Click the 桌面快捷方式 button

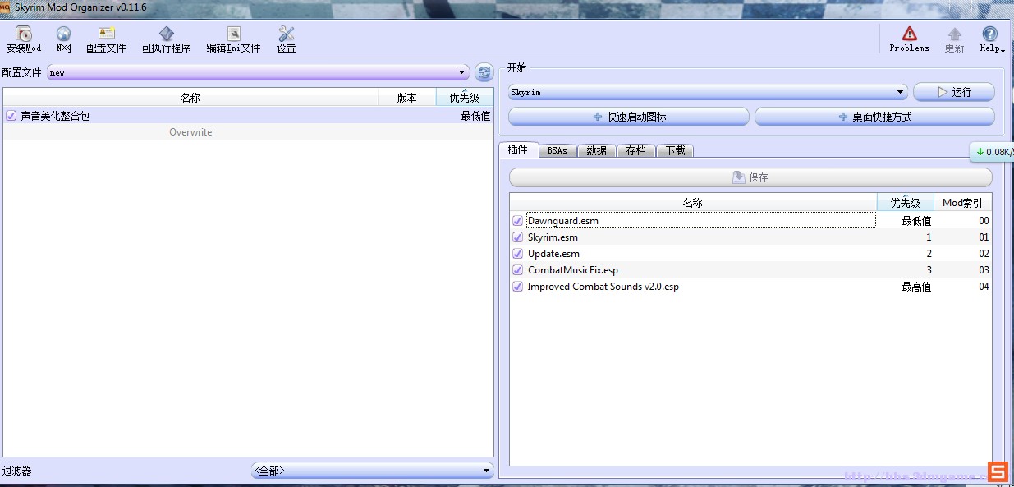pyautogui.click(x=874, y=117)
